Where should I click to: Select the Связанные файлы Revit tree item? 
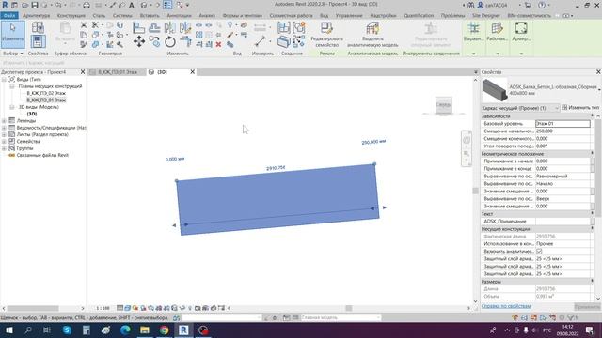(42, 155)
